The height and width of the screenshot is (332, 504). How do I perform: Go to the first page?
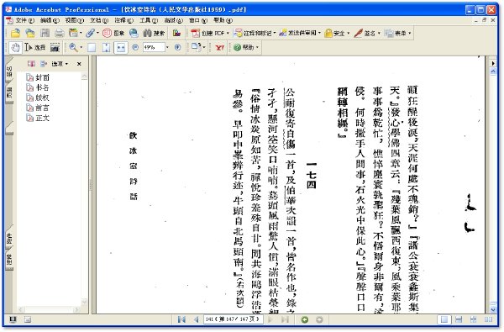tap(181, 319)
